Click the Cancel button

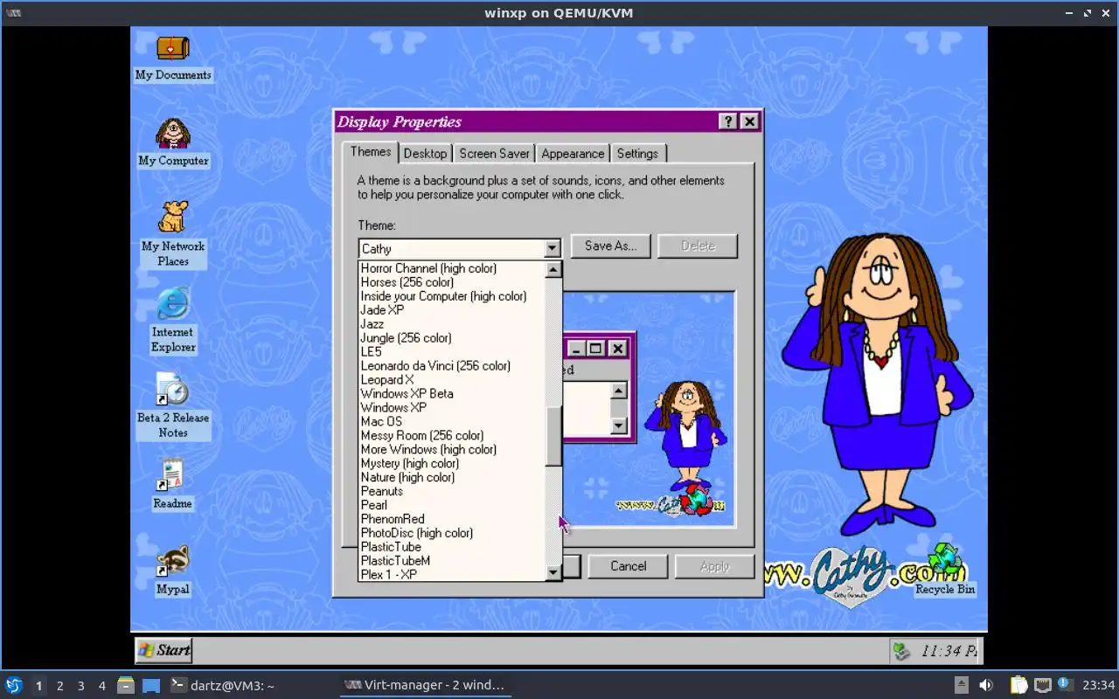(x=628, y=566)
